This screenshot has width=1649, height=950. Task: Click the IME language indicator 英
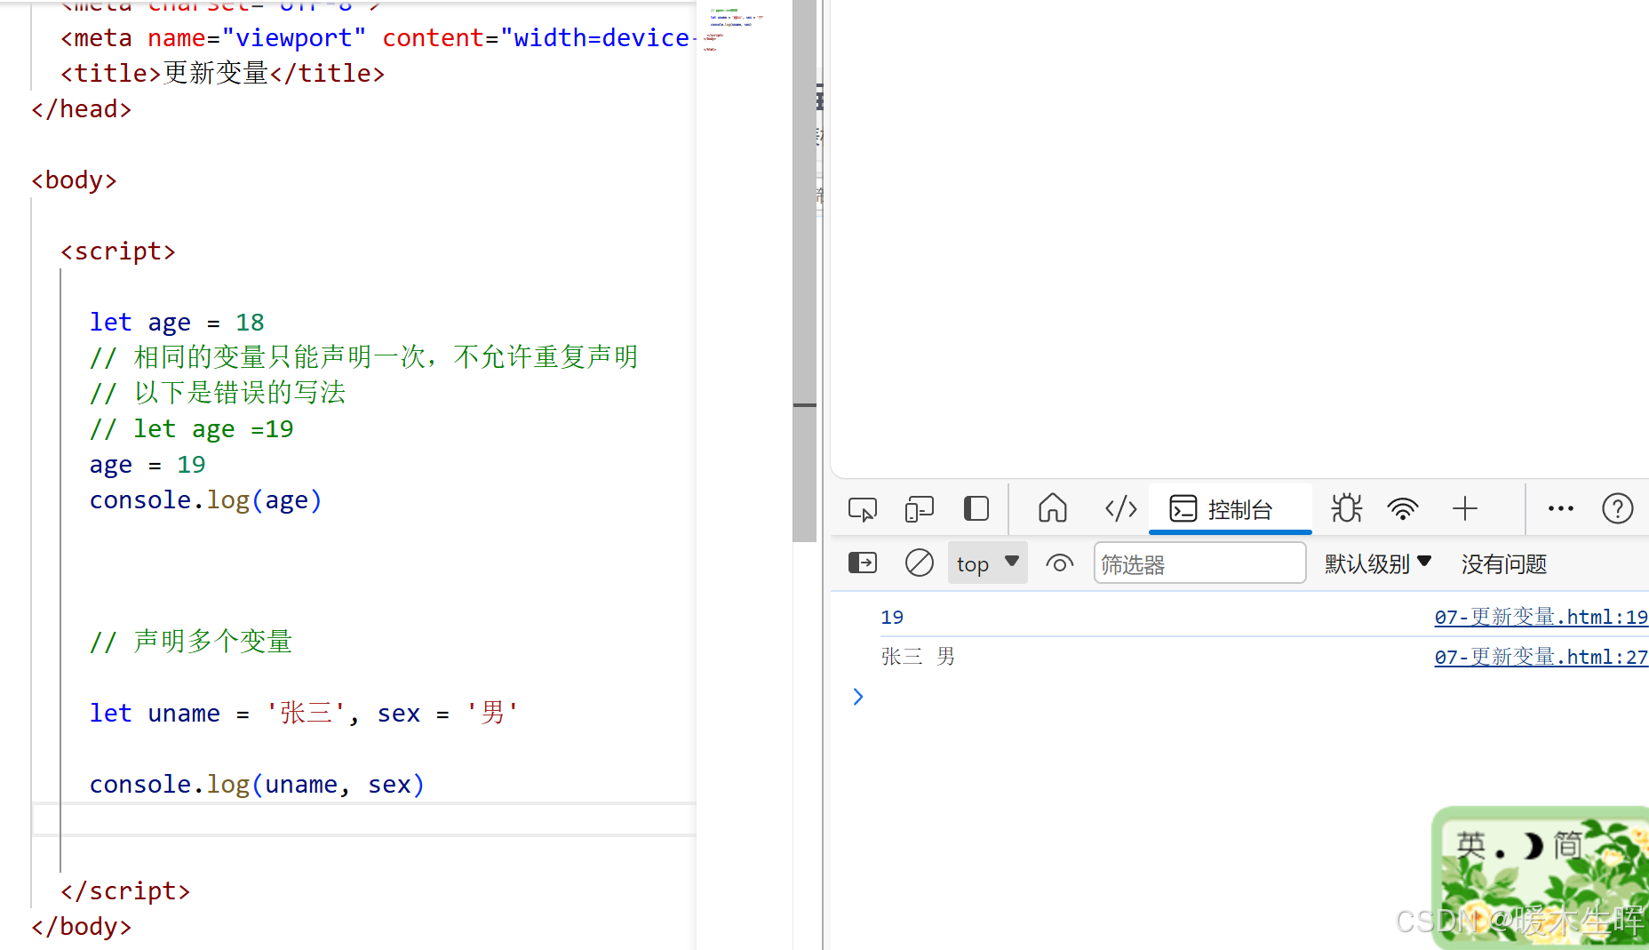pos(1470,844)
